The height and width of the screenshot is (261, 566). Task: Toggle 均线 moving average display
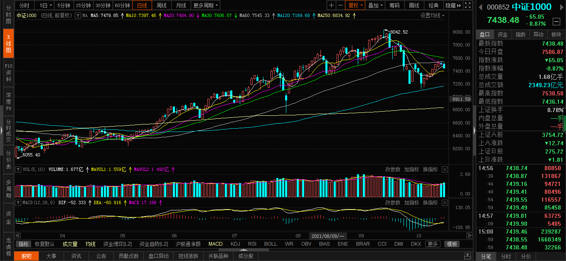click(x=90, y=244)
